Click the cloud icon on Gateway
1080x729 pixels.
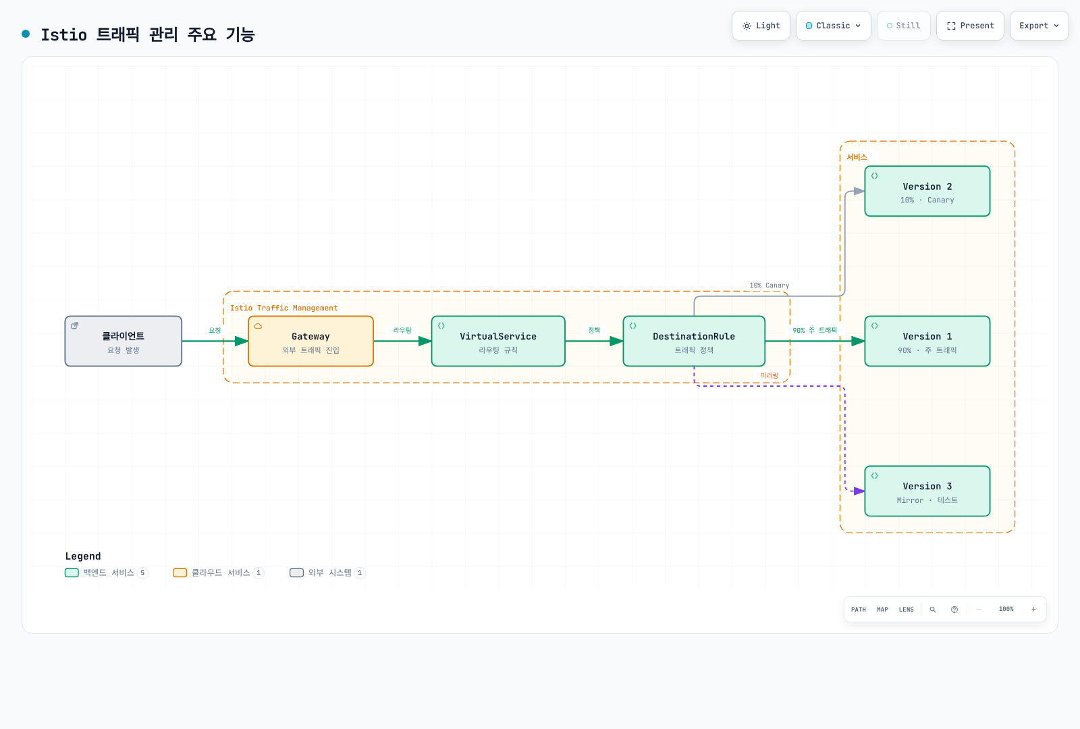(x=258, y=326)
